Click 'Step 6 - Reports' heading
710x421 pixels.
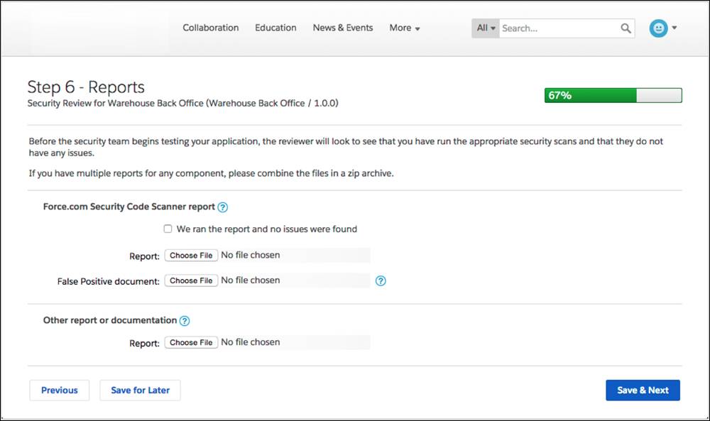click(86, 87)
